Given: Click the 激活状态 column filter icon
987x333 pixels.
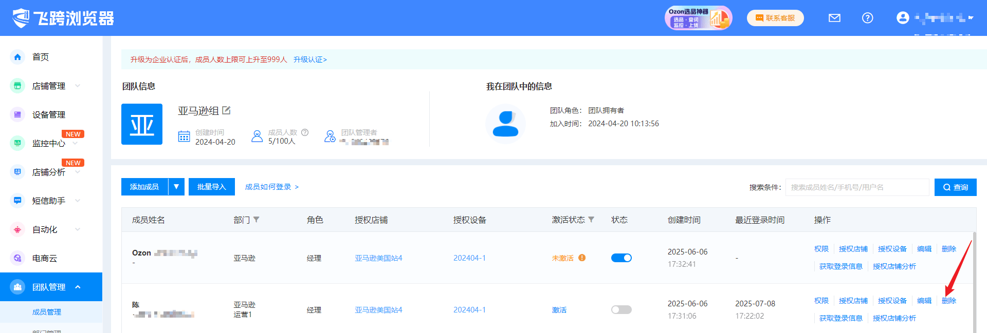Looking at the screenshot, I should tap(591, 220).
